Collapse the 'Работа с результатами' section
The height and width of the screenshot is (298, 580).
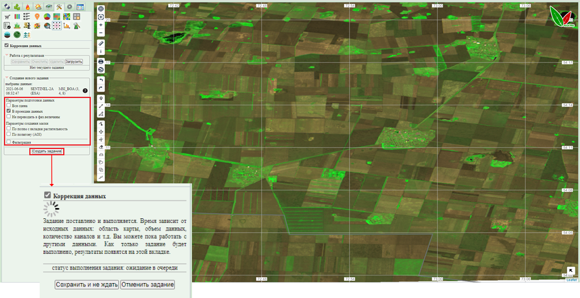7,56
